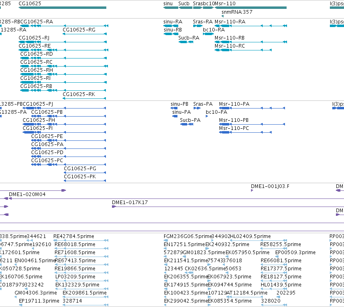Screen dimensions: 344x307
Task: Open EST GM04306.3prime label
Action: [36, 293]
